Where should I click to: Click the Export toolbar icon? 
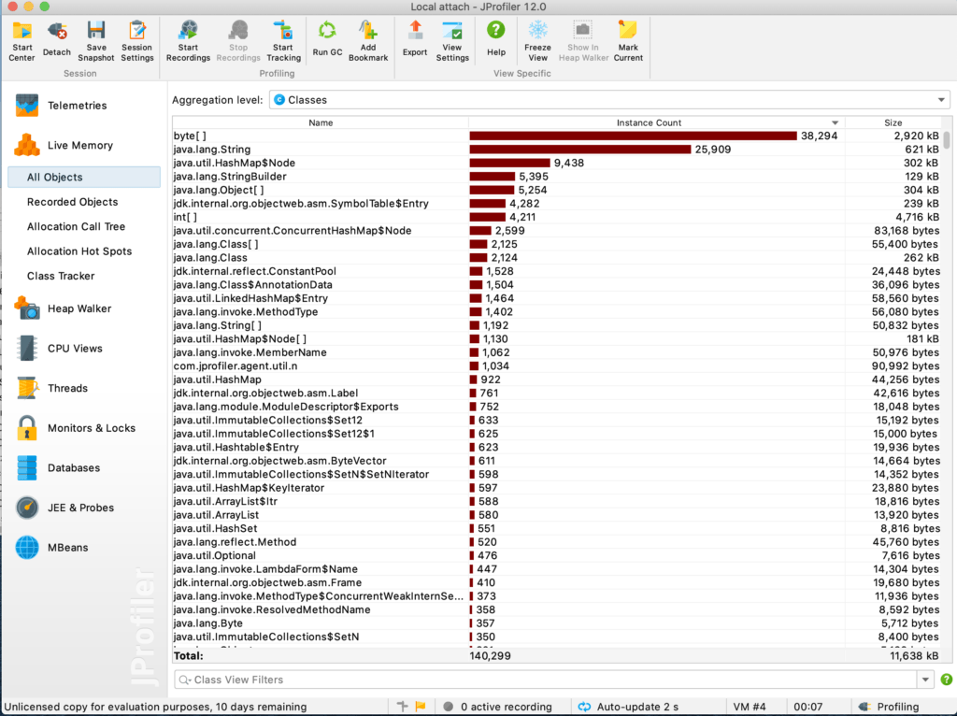point(415,37)
